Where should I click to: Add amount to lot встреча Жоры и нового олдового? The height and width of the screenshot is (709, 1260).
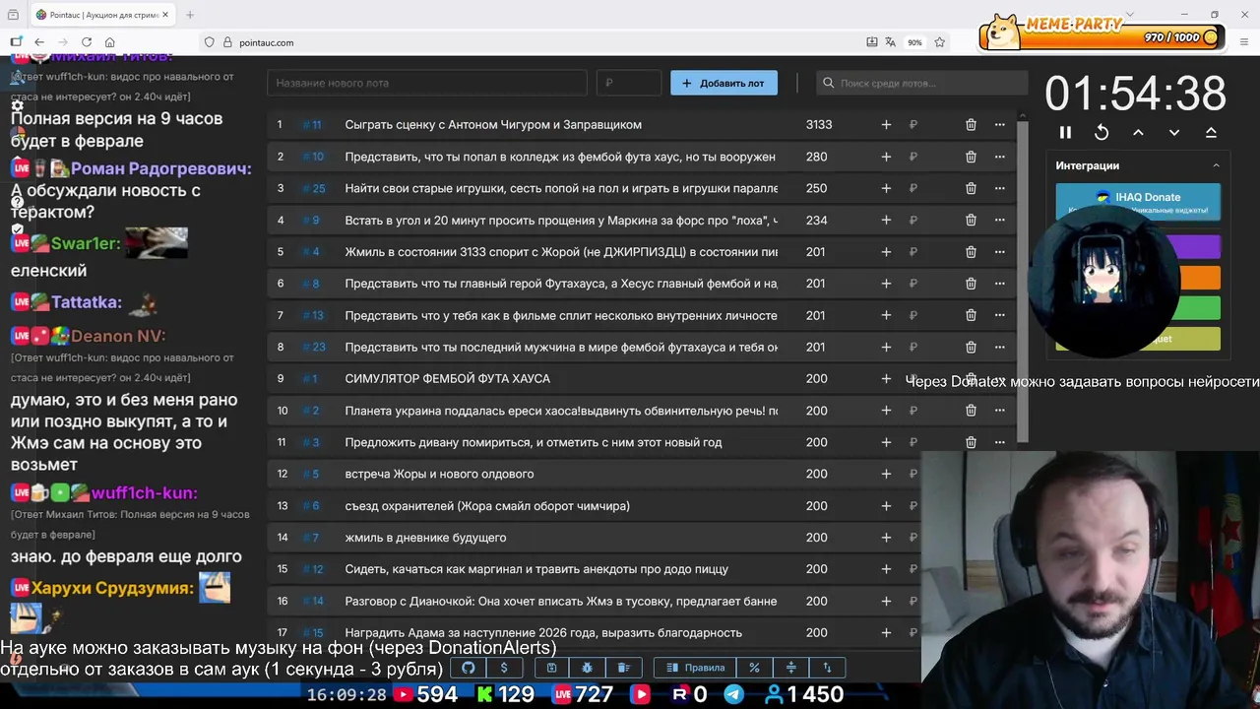[886, 474]
